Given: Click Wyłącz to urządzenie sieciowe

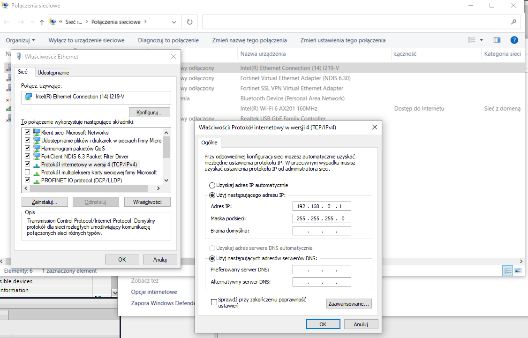Looking at the screenshot, I should pos(87,40).
